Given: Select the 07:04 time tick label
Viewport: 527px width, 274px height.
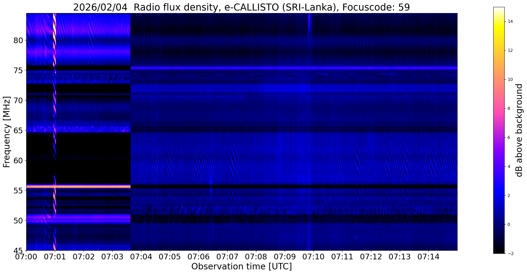Looking at the screenshot, I should [141, 257].
